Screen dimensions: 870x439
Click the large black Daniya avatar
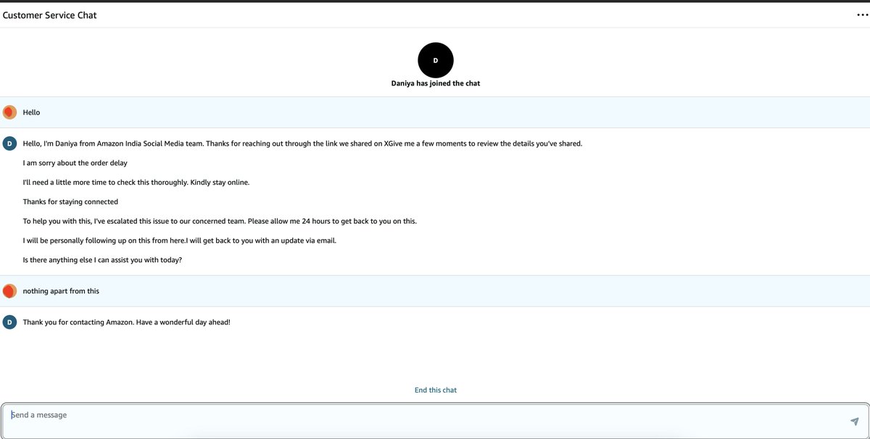coord(436,60)
